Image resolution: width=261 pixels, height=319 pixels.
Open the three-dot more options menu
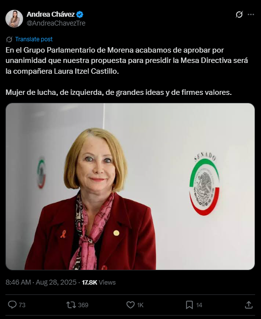[x=251, y=15]
